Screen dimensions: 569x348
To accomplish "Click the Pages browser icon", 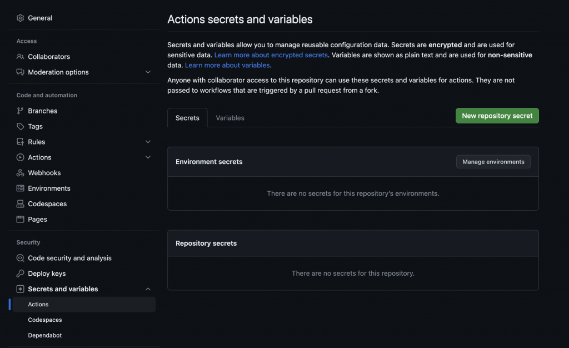I will [21, 220].
